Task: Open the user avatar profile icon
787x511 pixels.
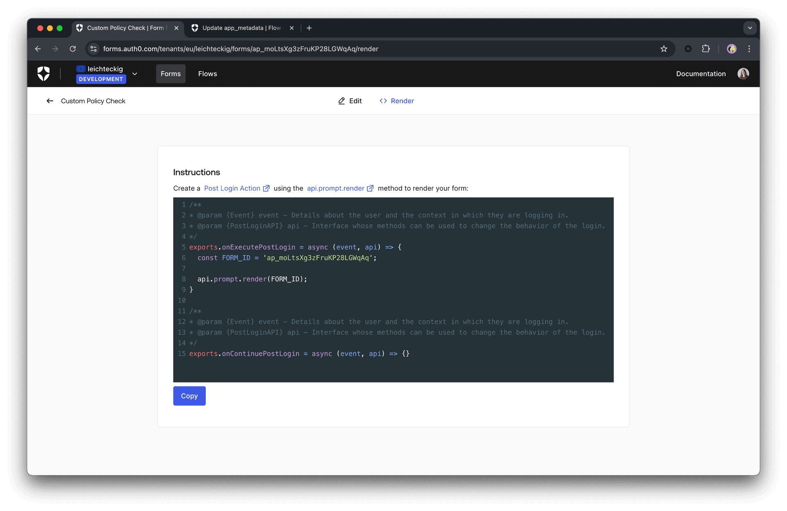Action: click(x=743, y=74)
